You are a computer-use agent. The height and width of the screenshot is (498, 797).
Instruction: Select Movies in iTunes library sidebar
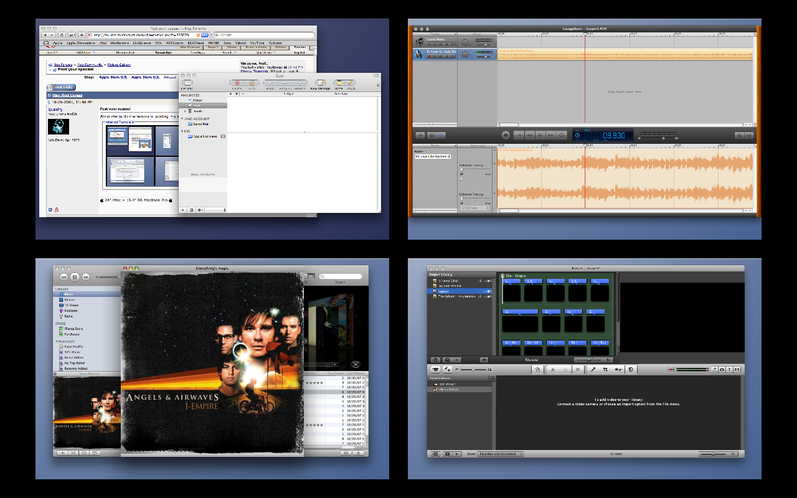(x=69, y=300)
